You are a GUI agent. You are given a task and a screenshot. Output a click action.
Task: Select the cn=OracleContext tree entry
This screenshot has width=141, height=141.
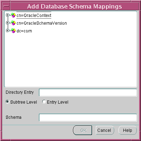click(34, 16)
